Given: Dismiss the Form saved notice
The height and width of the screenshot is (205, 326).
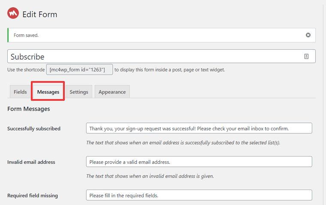Looking at the screenshot, I should click(x=308, y=35).
